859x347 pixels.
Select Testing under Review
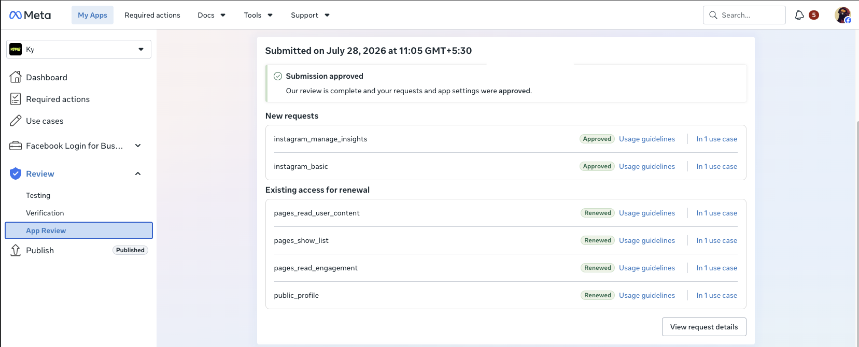click(38, 195)
